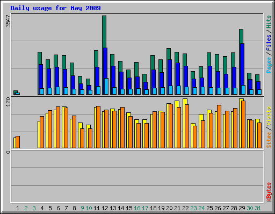Click the orange sites bar for day 14

122,127
